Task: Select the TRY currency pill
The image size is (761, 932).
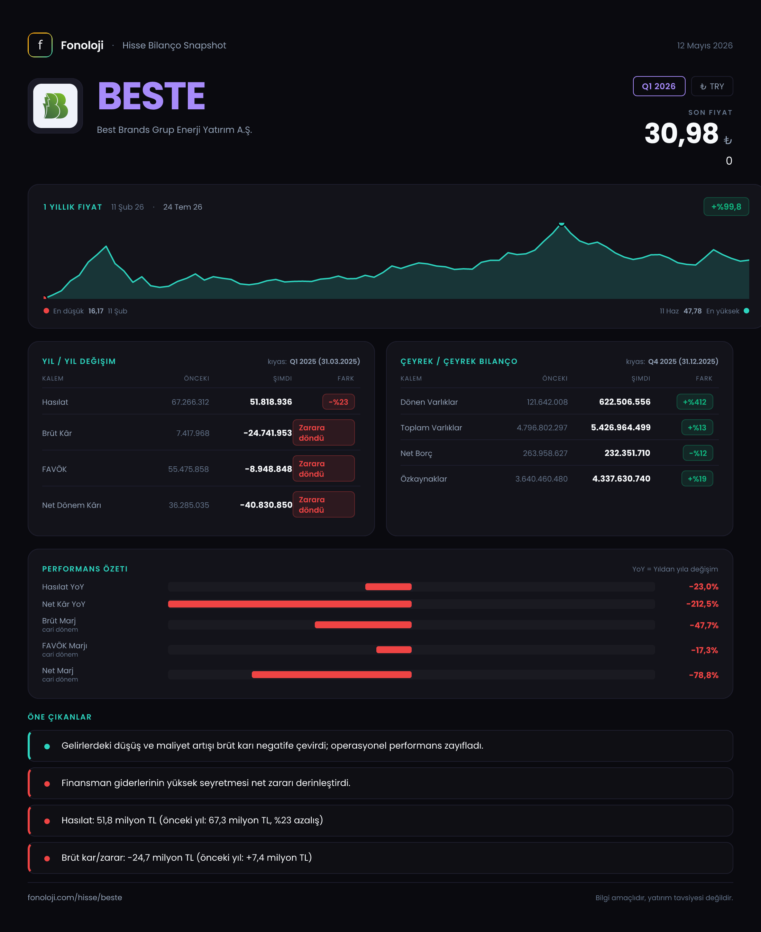Action: coord(712,86)
